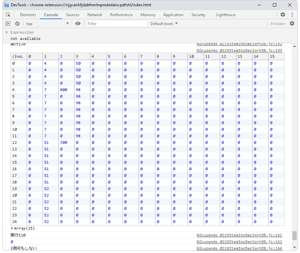Open source link ending js:193
This screenshot has height=253, width=300.
click(x=240, y=51)
